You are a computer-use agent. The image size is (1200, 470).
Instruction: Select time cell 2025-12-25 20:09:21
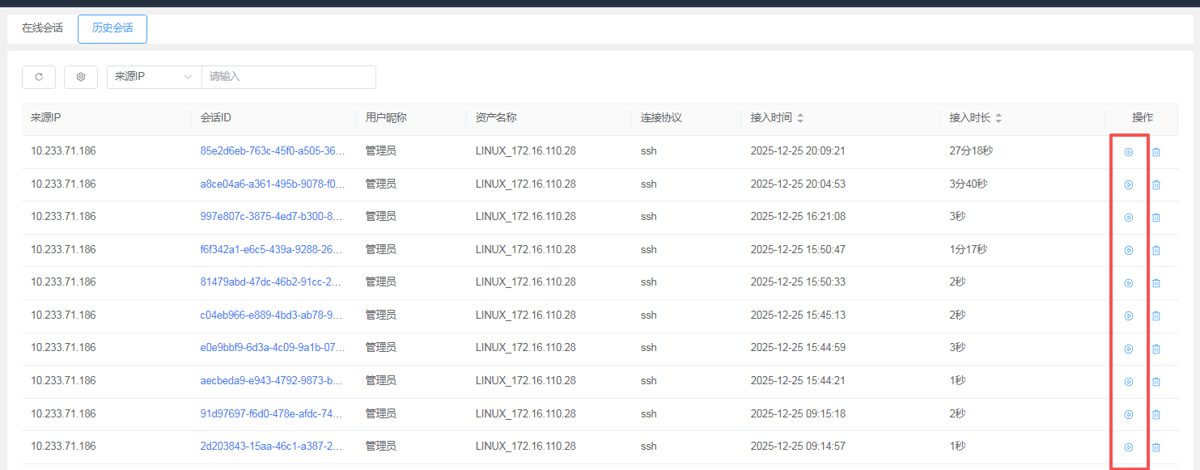pos(798,150)
